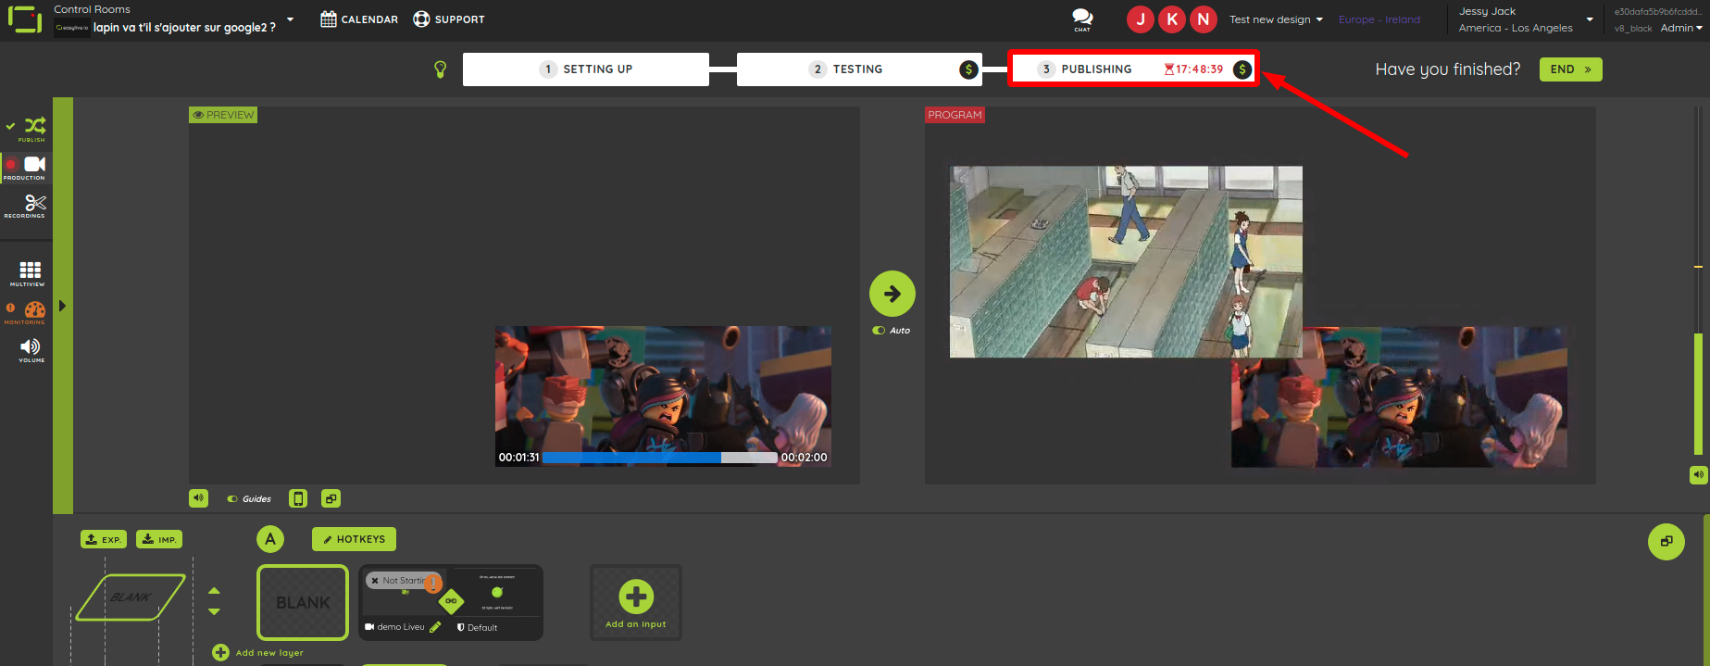
Task: Open the Calendar menu
Action: 359,19
